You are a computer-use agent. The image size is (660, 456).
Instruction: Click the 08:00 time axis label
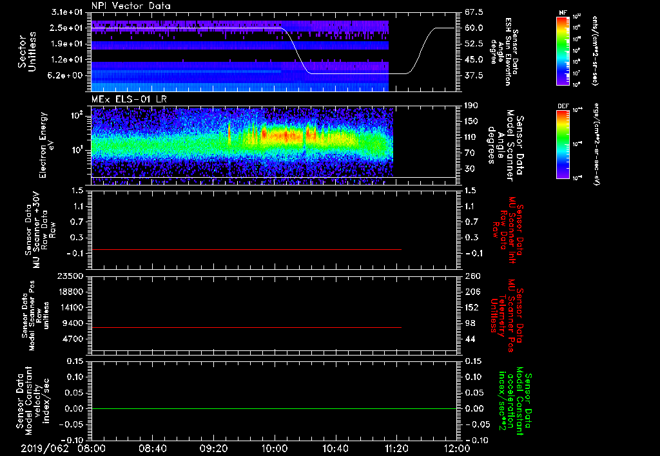tap(92, 448)
